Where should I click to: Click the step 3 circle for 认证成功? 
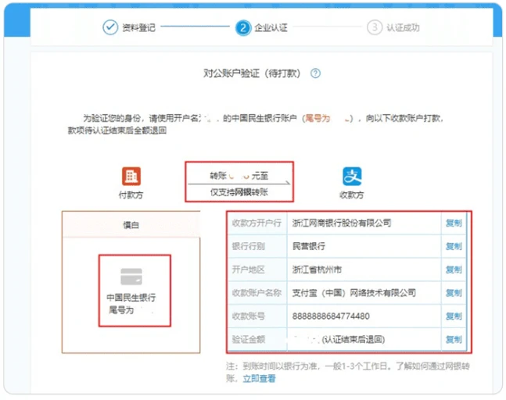pyautogui.click(x=375, y=27)
